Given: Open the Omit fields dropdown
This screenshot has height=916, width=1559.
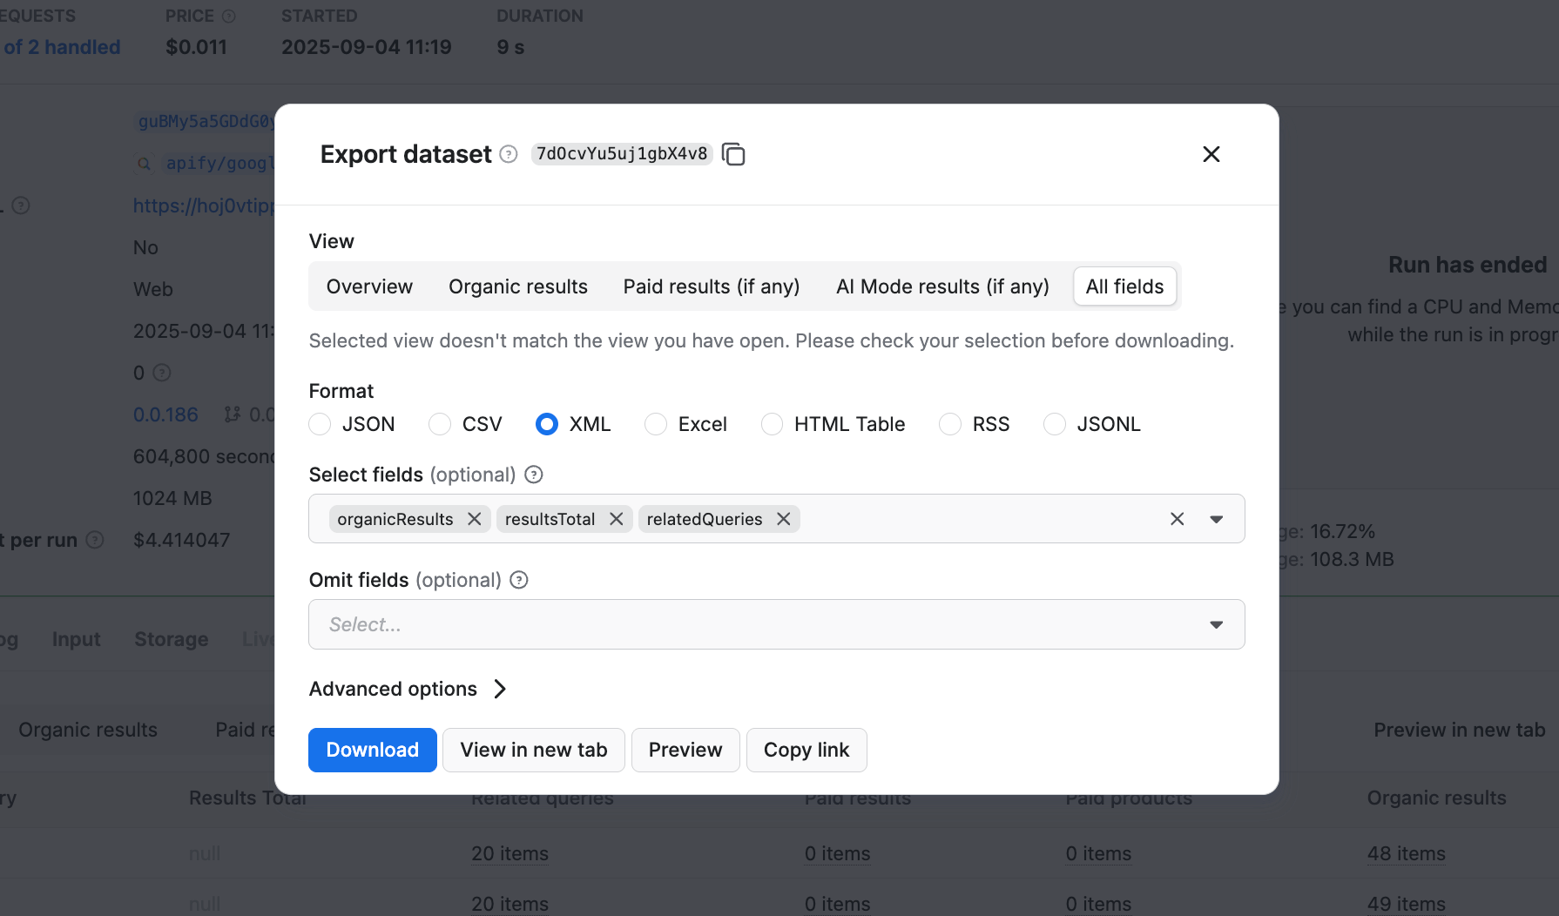Looking at the screenshot, I should pos(1216,624).
